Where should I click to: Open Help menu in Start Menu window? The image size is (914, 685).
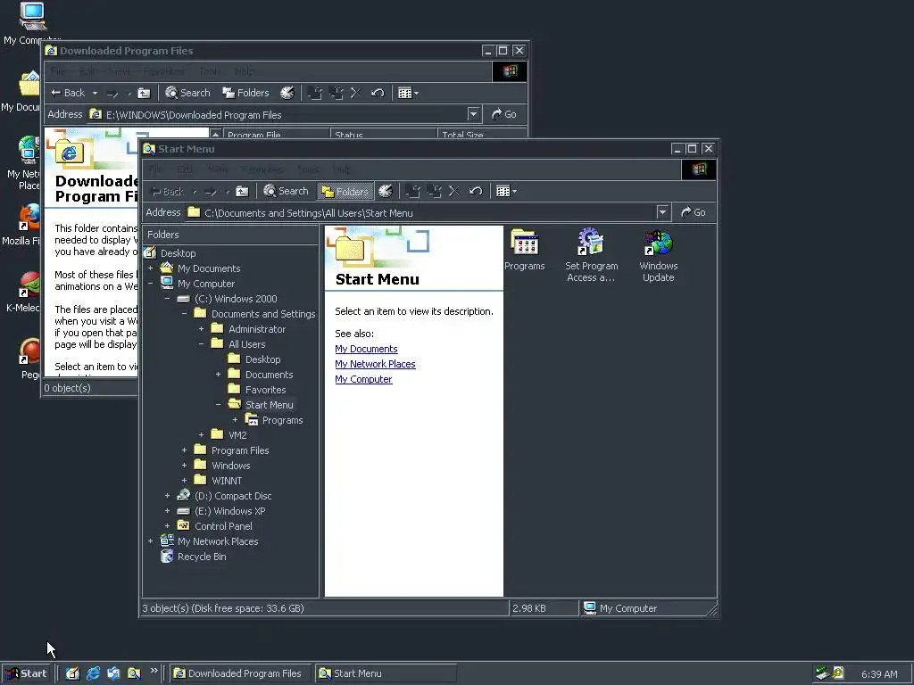(342, 169)
